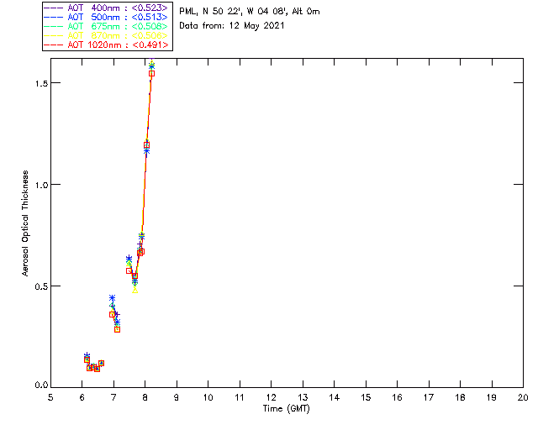Click the yellow triangle marker just below 0.5
This screenshot has height=430, width=538.
[x=134, y=290]
